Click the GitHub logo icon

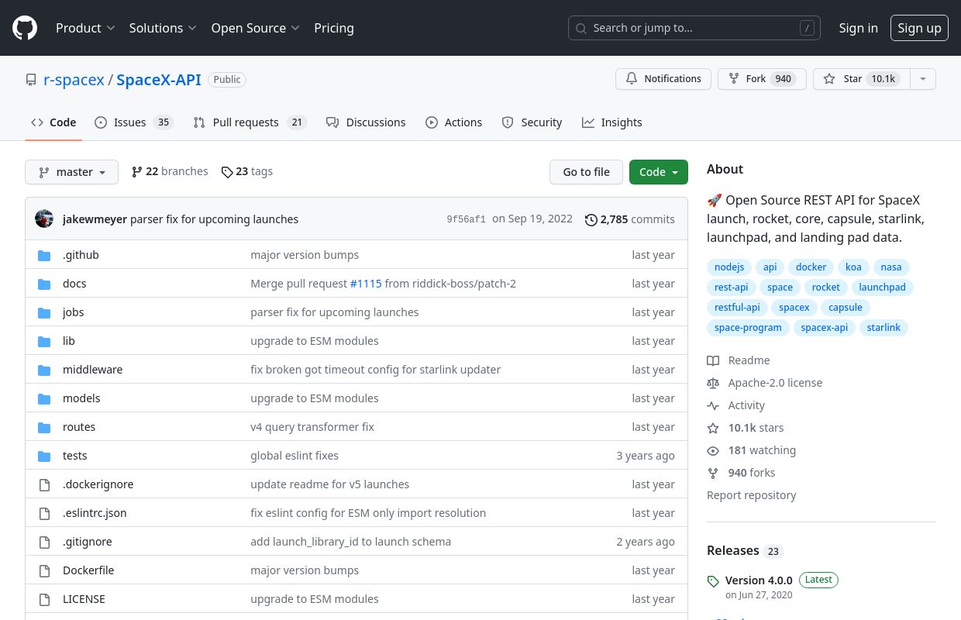25,28
